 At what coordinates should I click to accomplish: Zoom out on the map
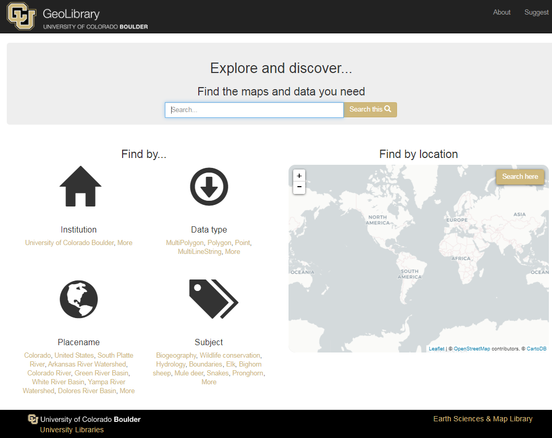pos(299,187)
